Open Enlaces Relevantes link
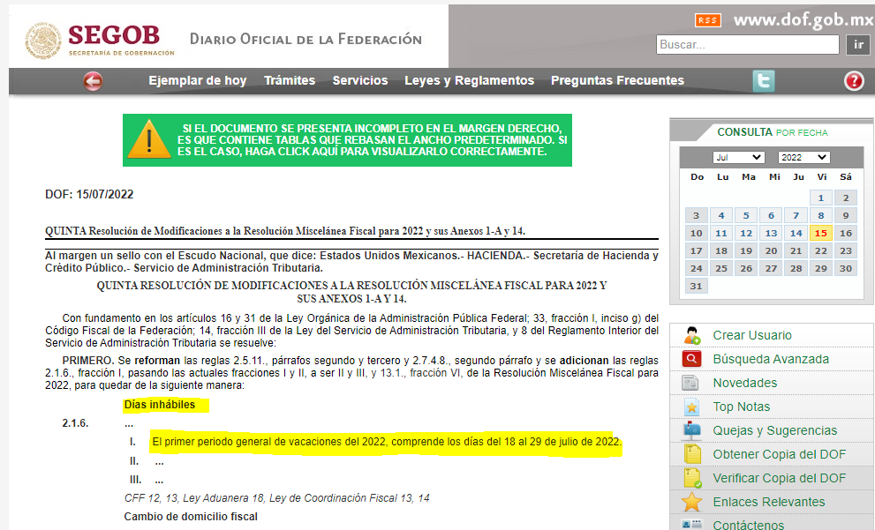This screenshot has width=875, height=530. click(769, 502)
